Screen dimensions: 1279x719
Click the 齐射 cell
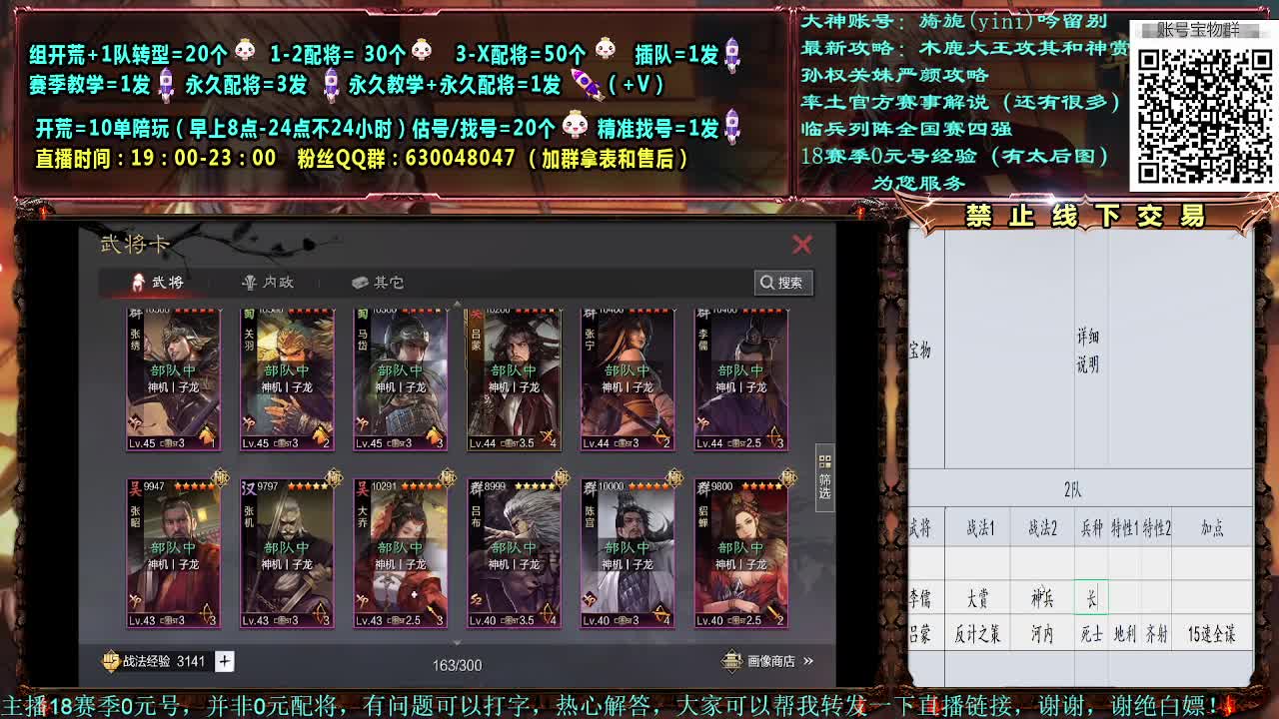pyautogui.click(x=1157, y=634)
